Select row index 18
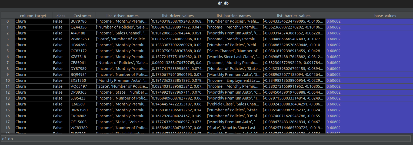Screen dimensions: 413x145 pyautogui.click(x=8, y=128)
